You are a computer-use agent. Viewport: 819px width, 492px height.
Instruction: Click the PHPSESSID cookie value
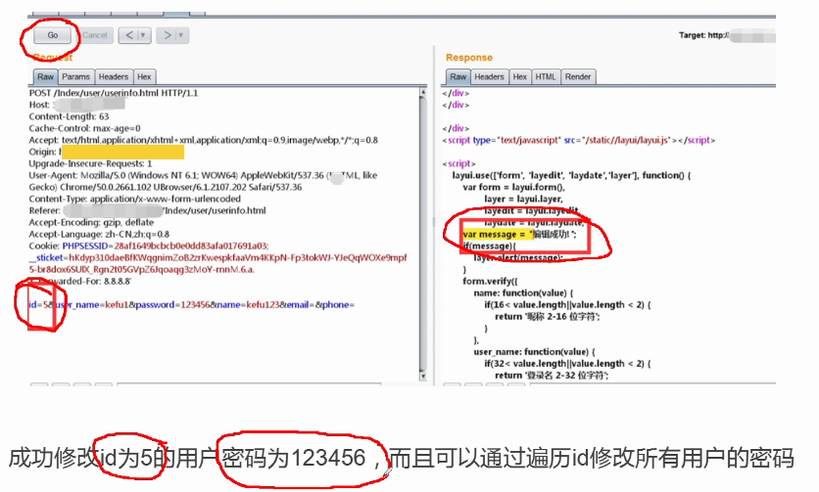coord(191,246)
